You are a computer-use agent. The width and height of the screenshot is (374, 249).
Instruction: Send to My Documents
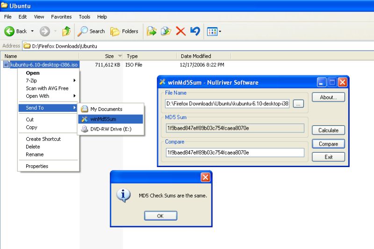pyautogui.click(x=111, y=109)
